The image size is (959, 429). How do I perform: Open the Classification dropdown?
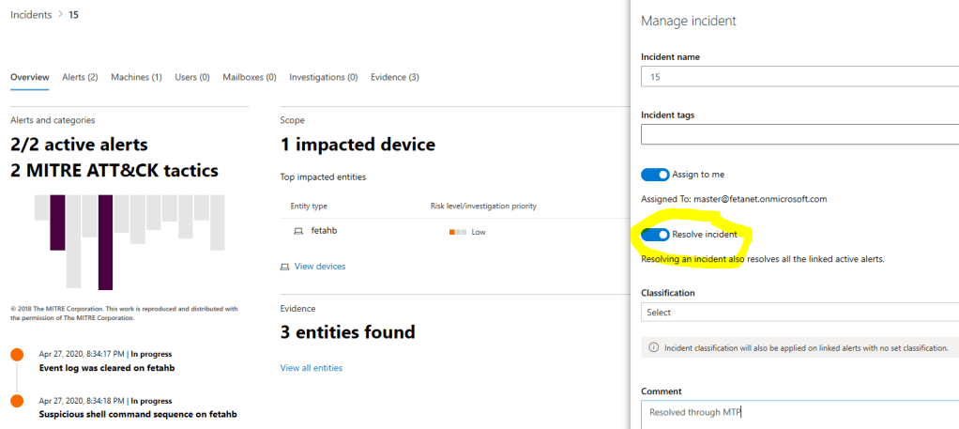pos(799,313)
